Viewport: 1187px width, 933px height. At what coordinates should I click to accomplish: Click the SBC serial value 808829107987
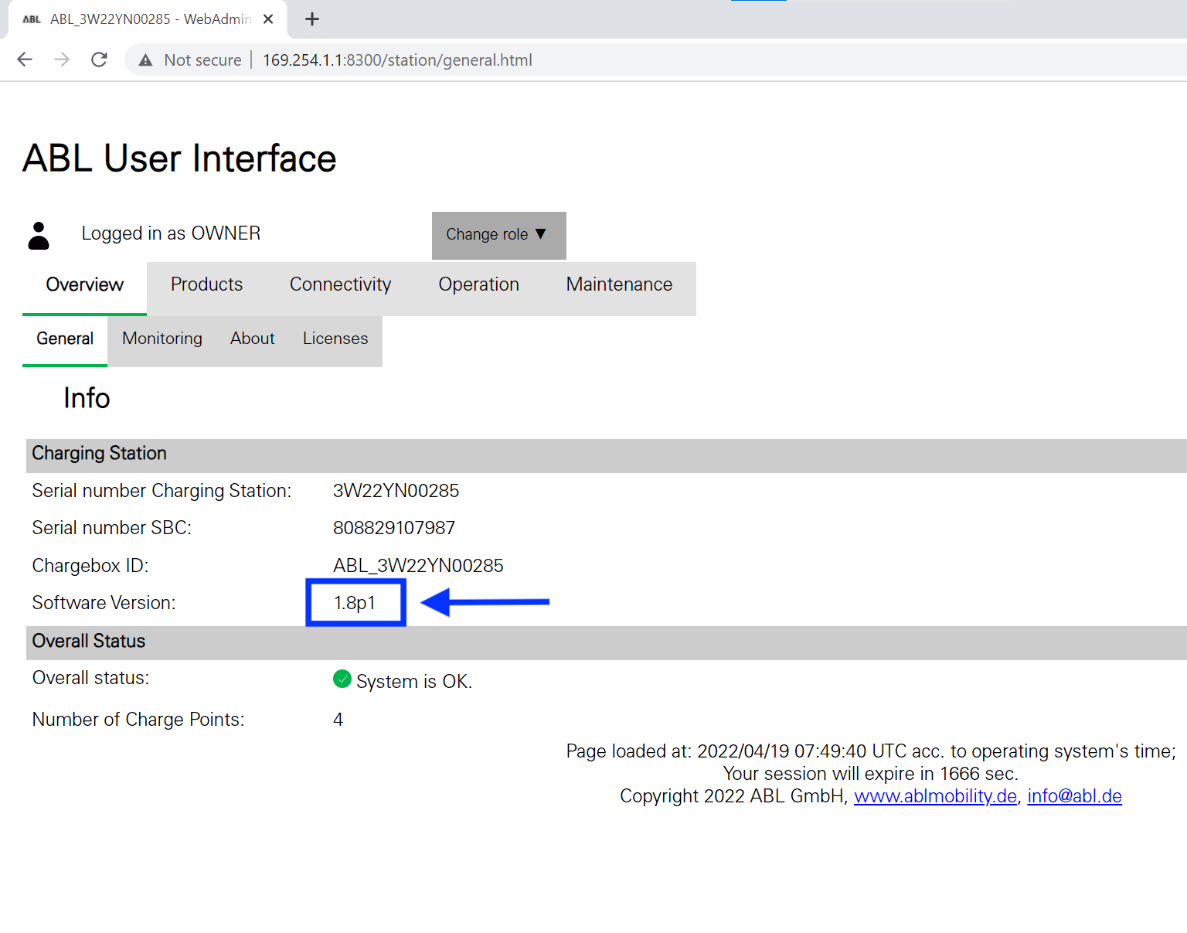coord(393,528)
